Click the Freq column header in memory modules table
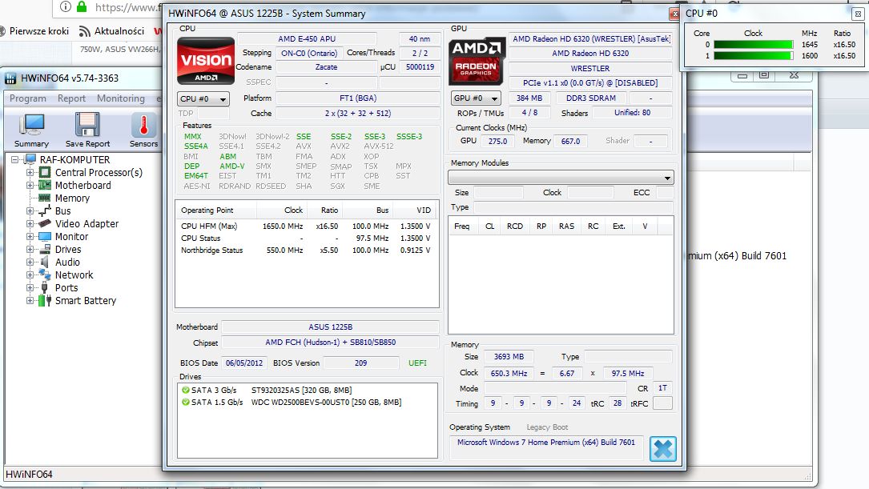The width and height of the screenshot is (869, 489). [461, 226]
